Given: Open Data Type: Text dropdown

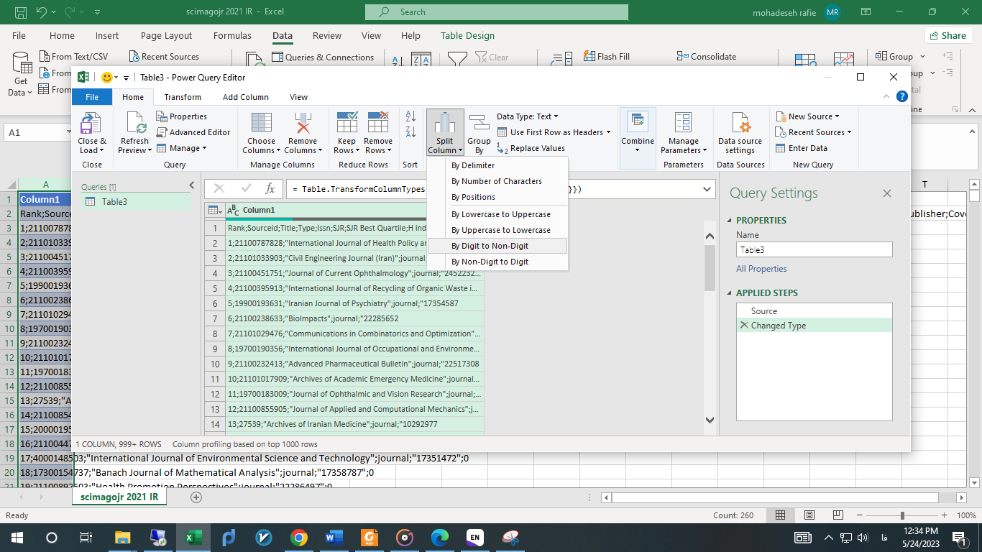Looking at the screenshot, I should coord(527,116).
